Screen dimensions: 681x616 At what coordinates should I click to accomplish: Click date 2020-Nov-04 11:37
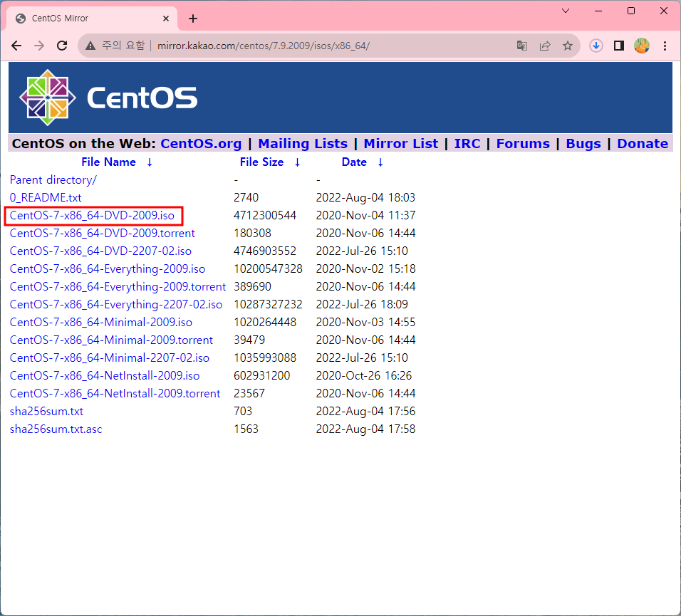365,215
